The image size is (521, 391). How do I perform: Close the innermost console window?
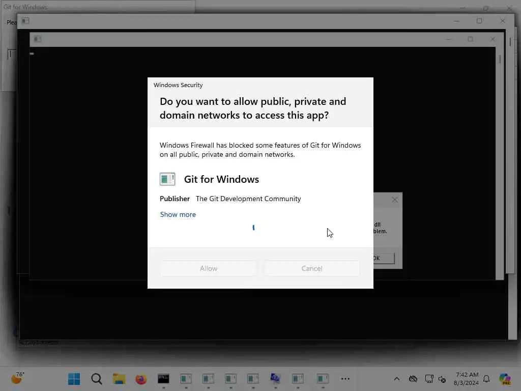coord(493,39)
